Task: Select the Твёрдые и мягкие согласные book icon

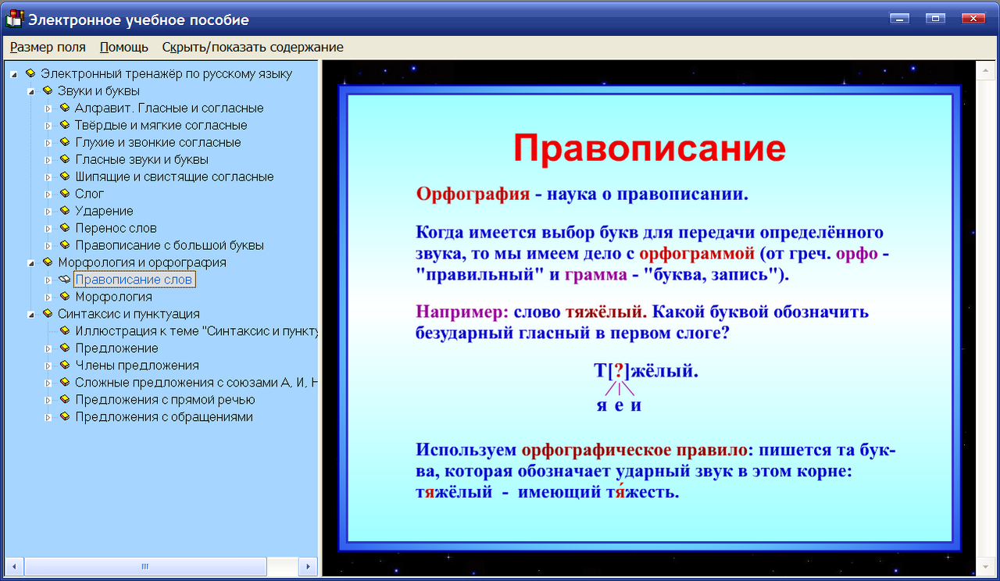Action: click(x=66, y=125)
